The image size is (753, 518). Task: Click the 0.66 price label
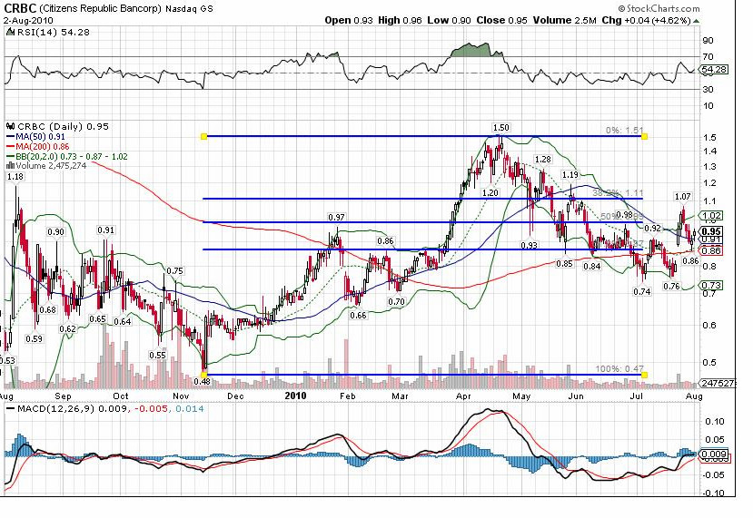(x=358, y=315)
